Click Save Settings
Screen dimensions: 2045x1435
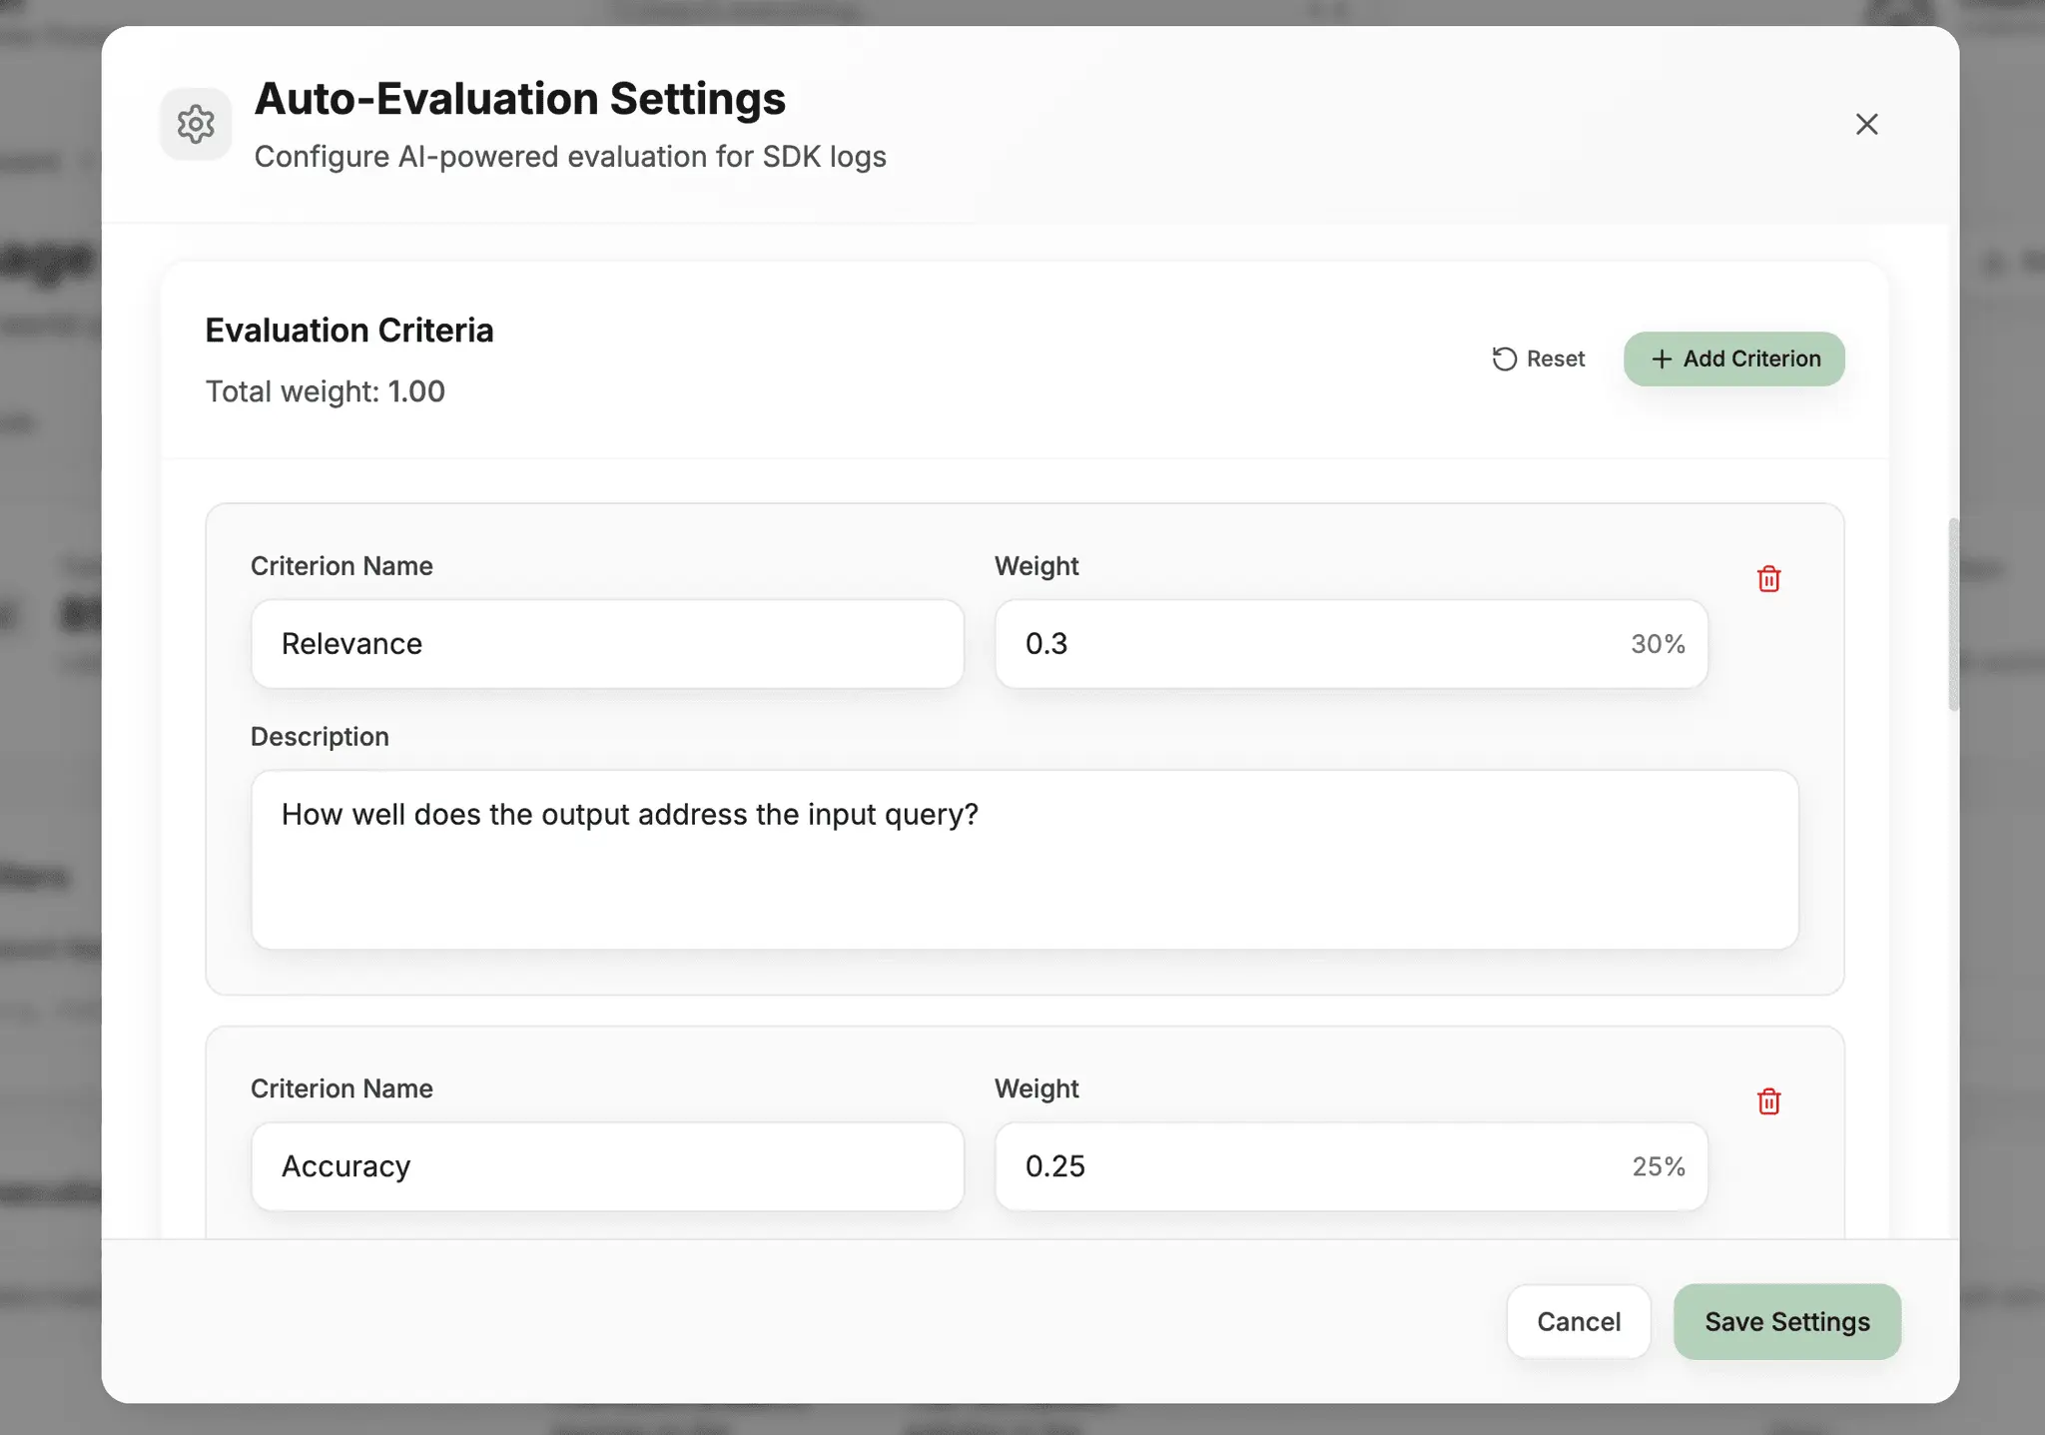[x=1787, y=1321]
